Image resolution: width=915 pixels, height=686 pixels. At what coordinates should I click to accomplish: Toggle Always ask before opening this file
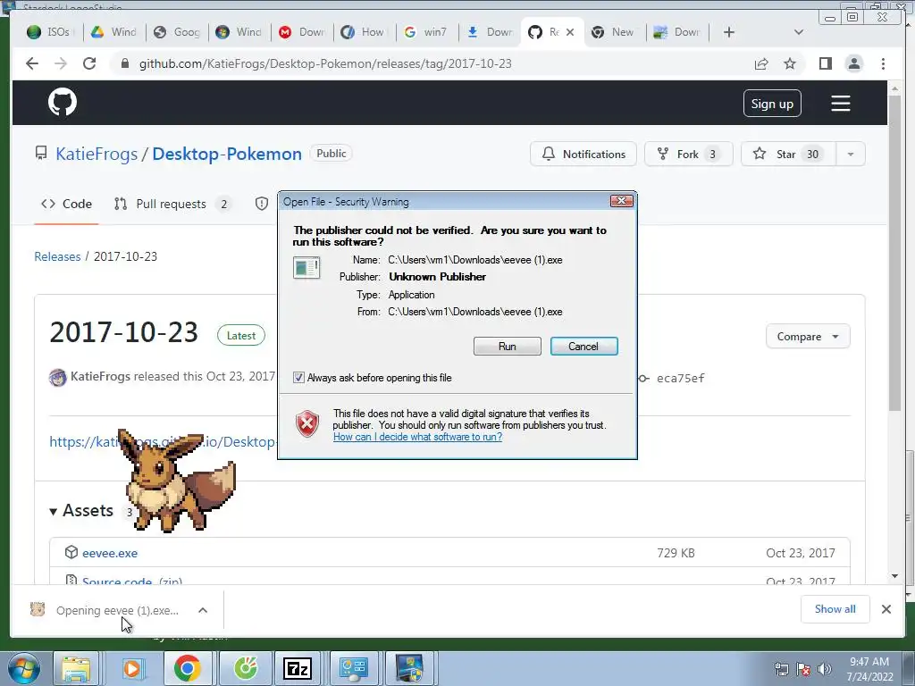click(x=298, y=378)
